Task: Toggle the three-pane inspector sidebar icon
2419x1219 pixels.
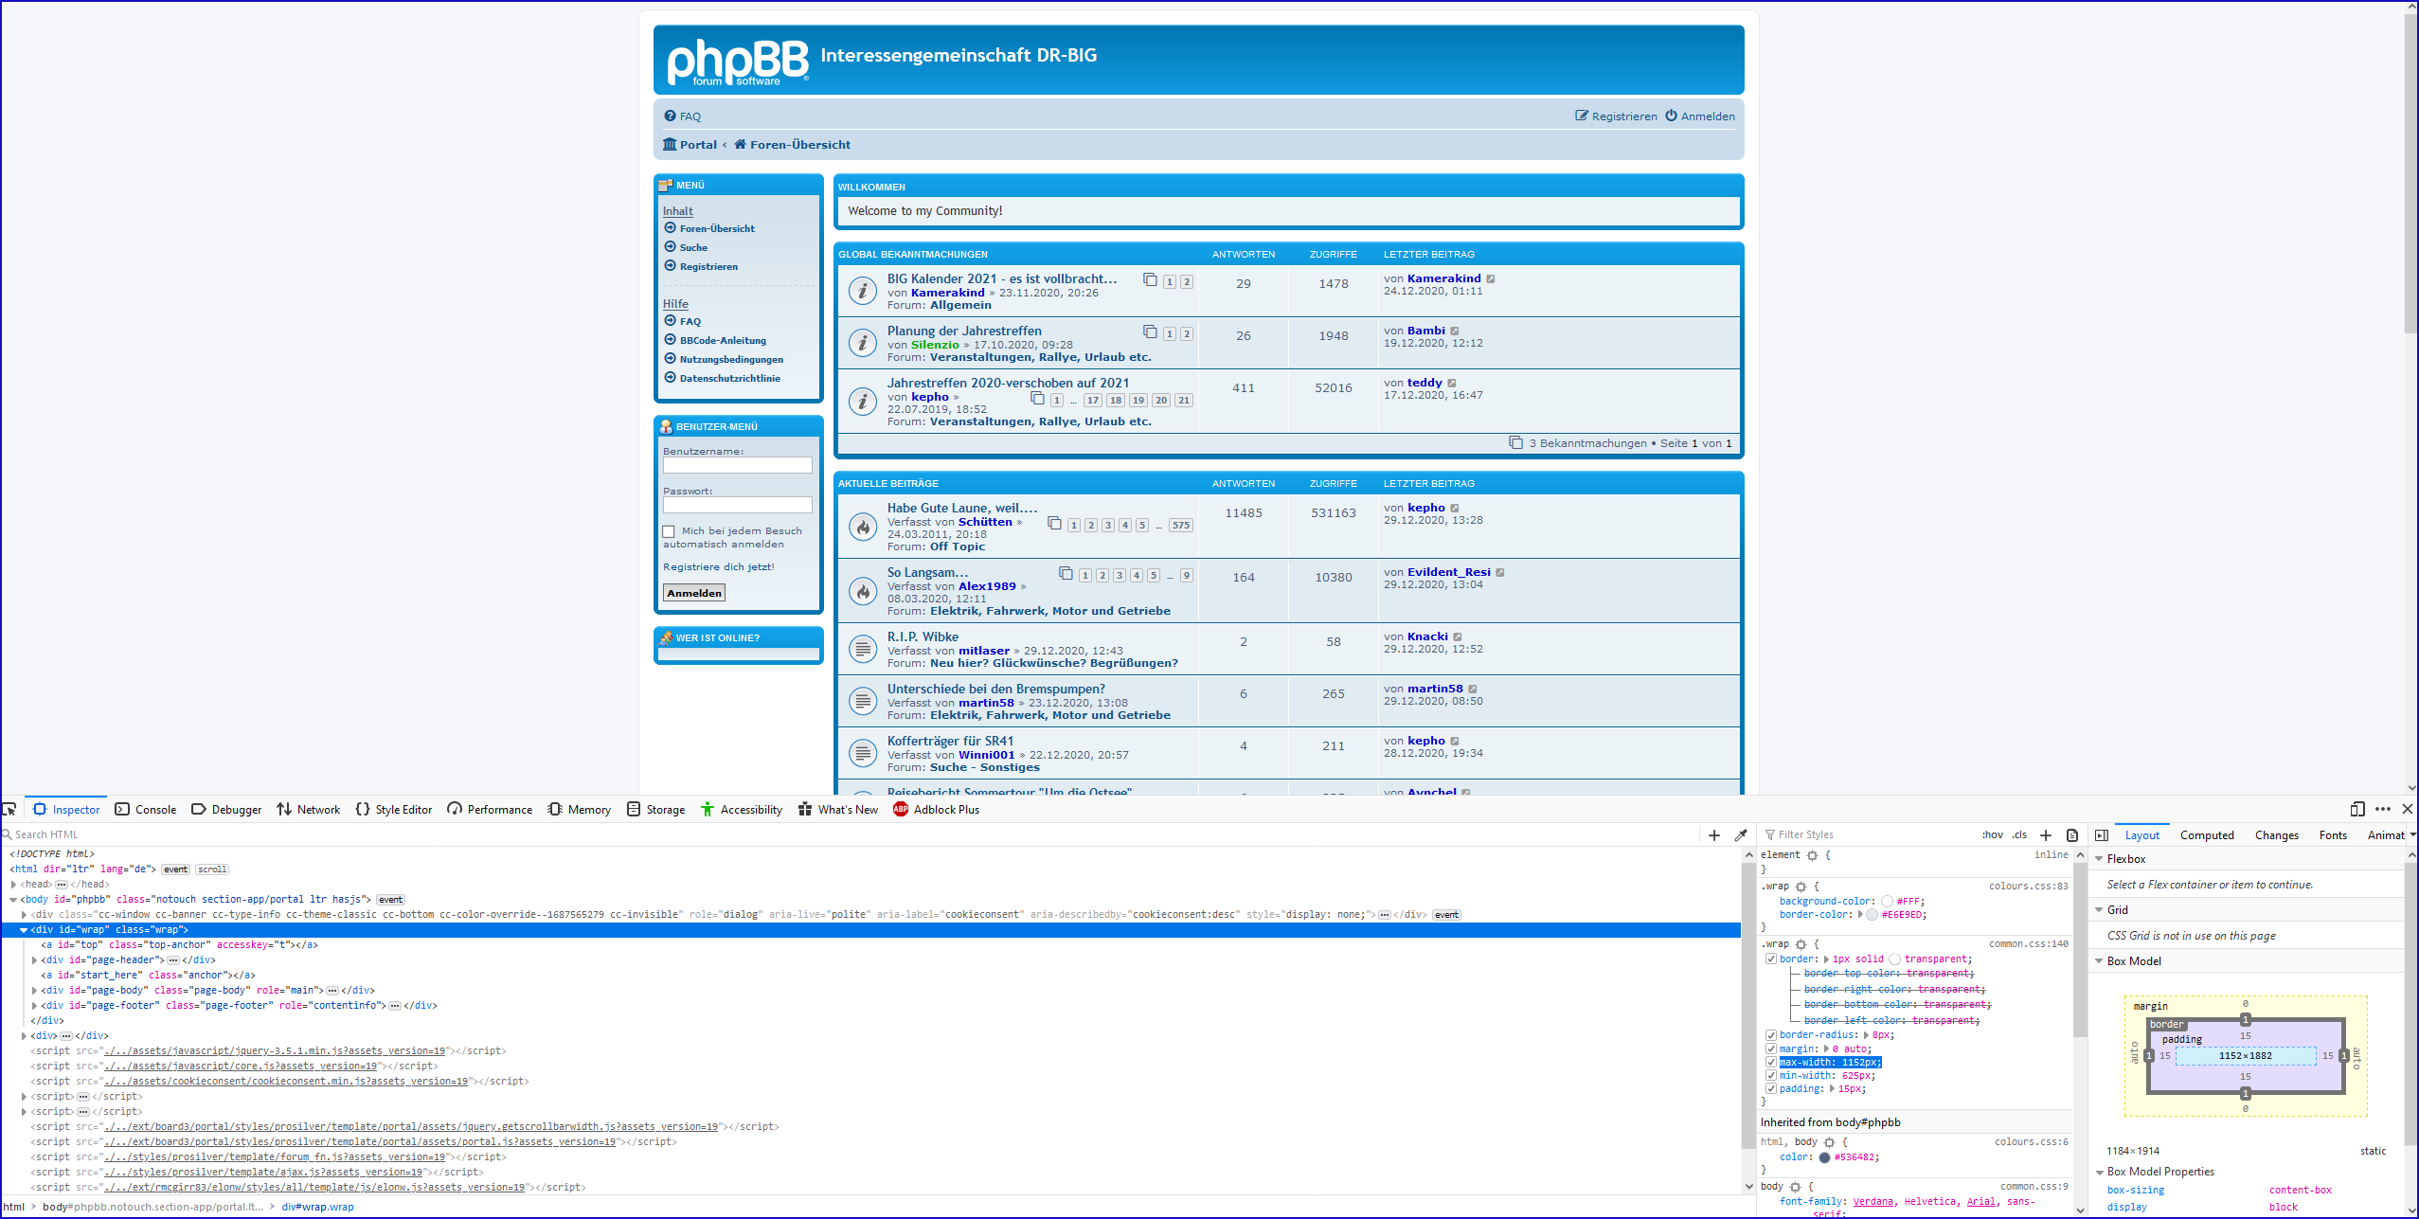Action: 2101,834
